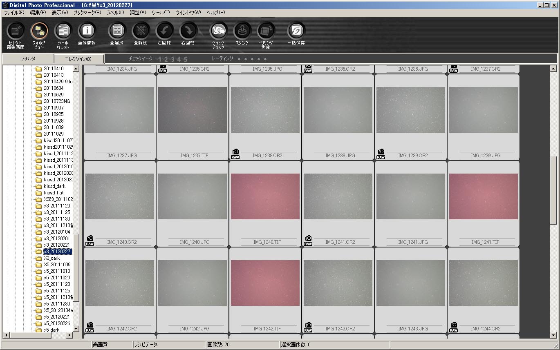Select the pink IMG_1241.TIF thumbnail
560x350 pixels.
[484, 196]
